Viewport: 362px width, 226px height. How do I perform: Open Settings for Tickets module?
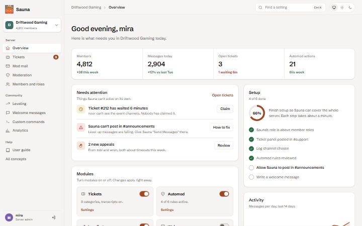87,209
